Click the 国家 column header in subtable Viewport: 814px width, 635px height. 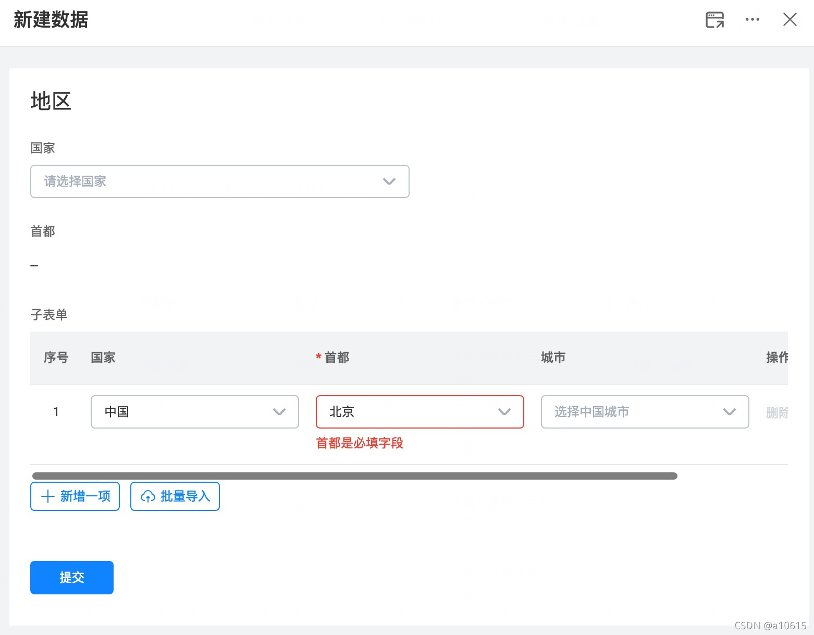[103, 358]
